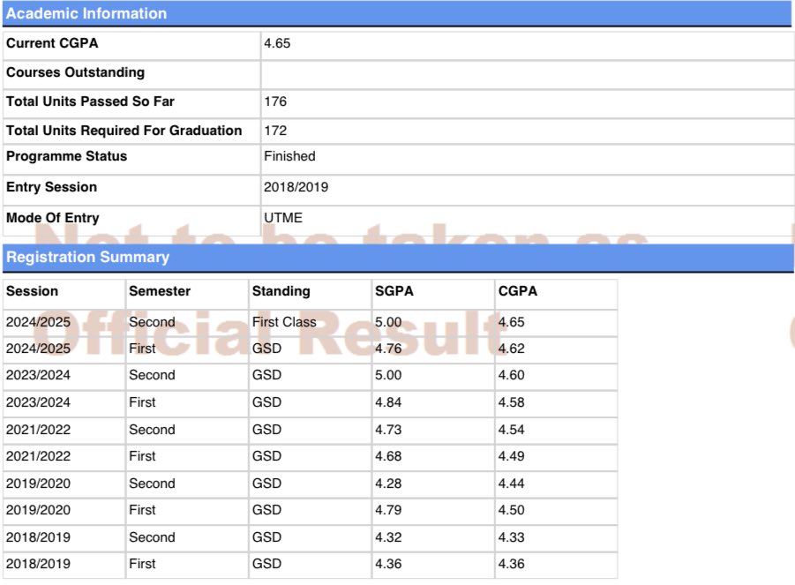Click the Academic Information section header

coord(397,13)
